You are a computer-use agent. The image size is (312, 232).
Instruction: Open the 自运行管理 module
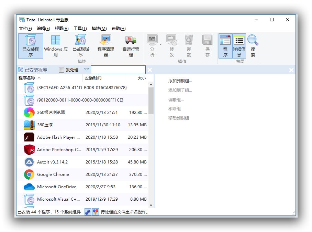(x=131, y=46)
